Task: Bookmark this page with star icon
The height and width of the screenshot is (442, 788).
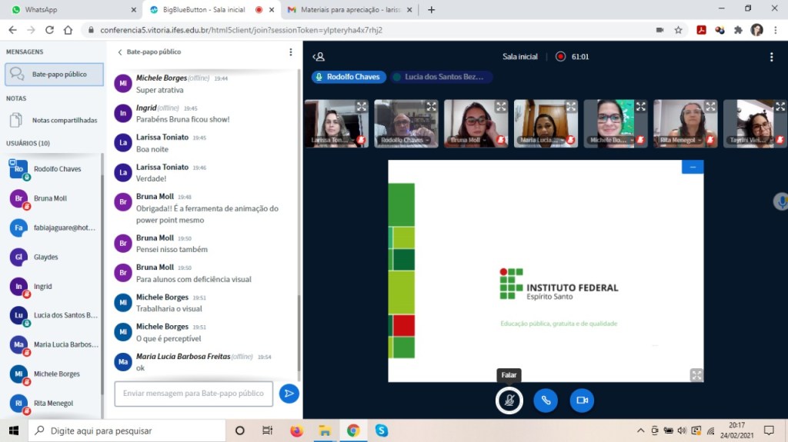Action: [x=678, y=30]
